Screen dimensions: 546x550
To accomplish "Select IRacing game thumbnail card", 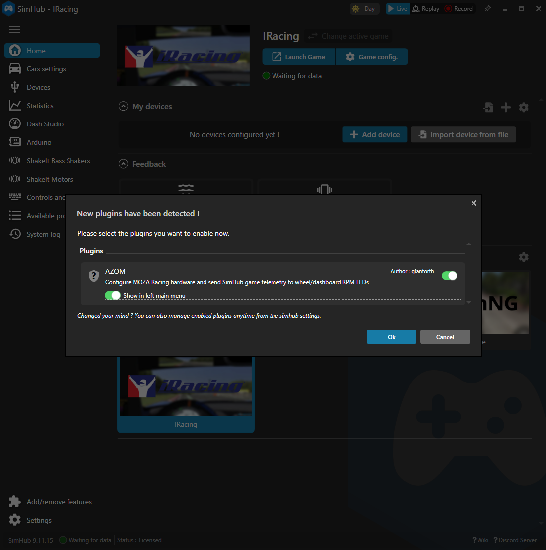I will click(186, 395).
